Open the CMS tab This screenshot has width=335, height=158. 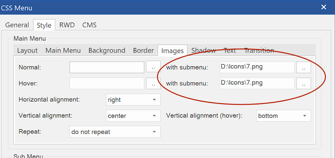(89, 25)
